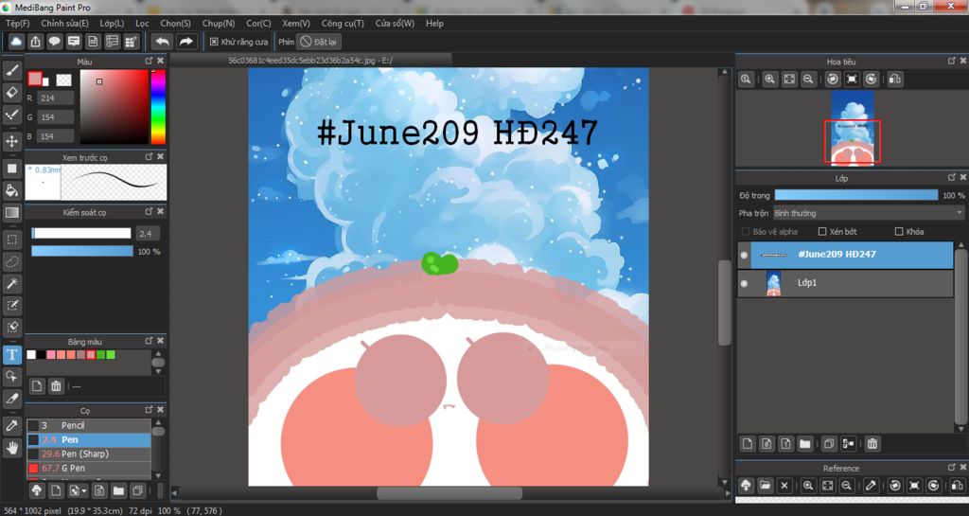Image resolution: width=969 pixels, height=516 pixels.
Task: Zoom out using Navigator minus magnifier
Action: (x=808, y=80)
